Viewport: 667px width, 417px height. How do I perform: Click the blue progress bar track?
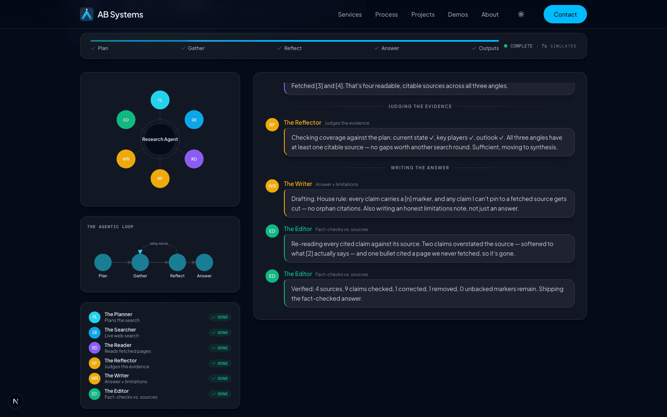[295, 41]
